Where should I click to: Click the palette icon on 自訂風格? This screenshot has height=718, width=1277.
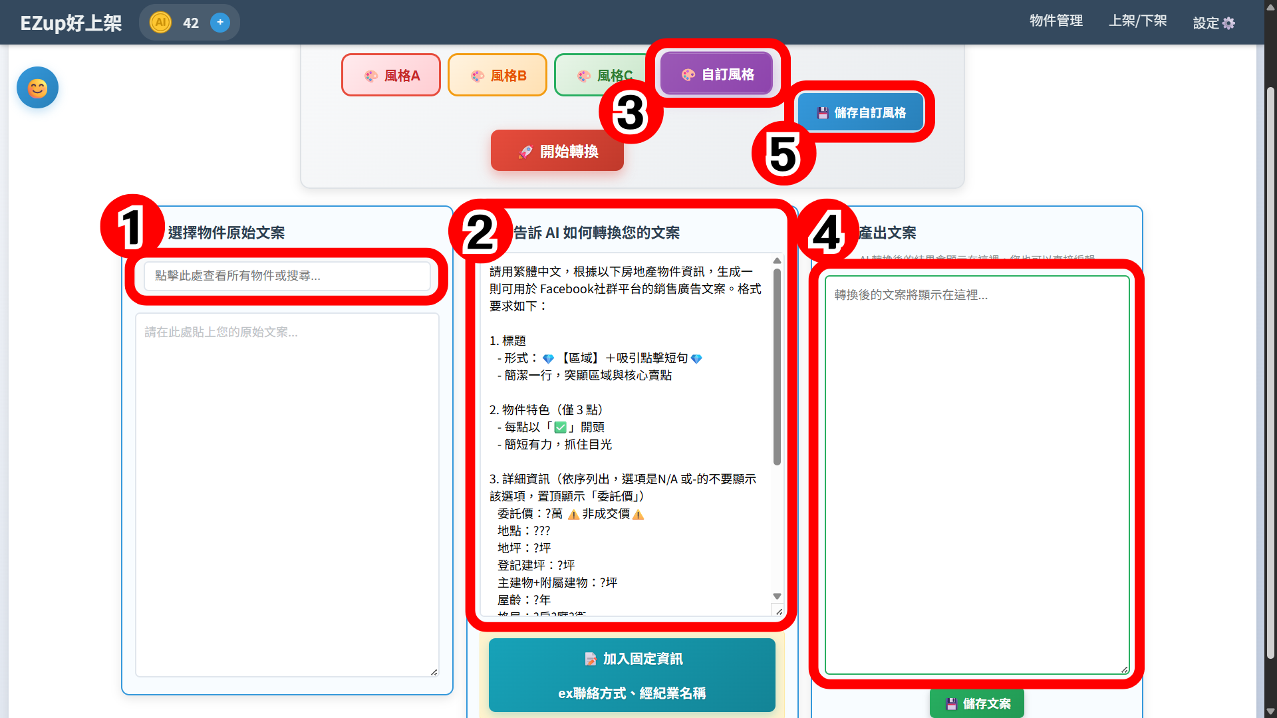[688, 74]
